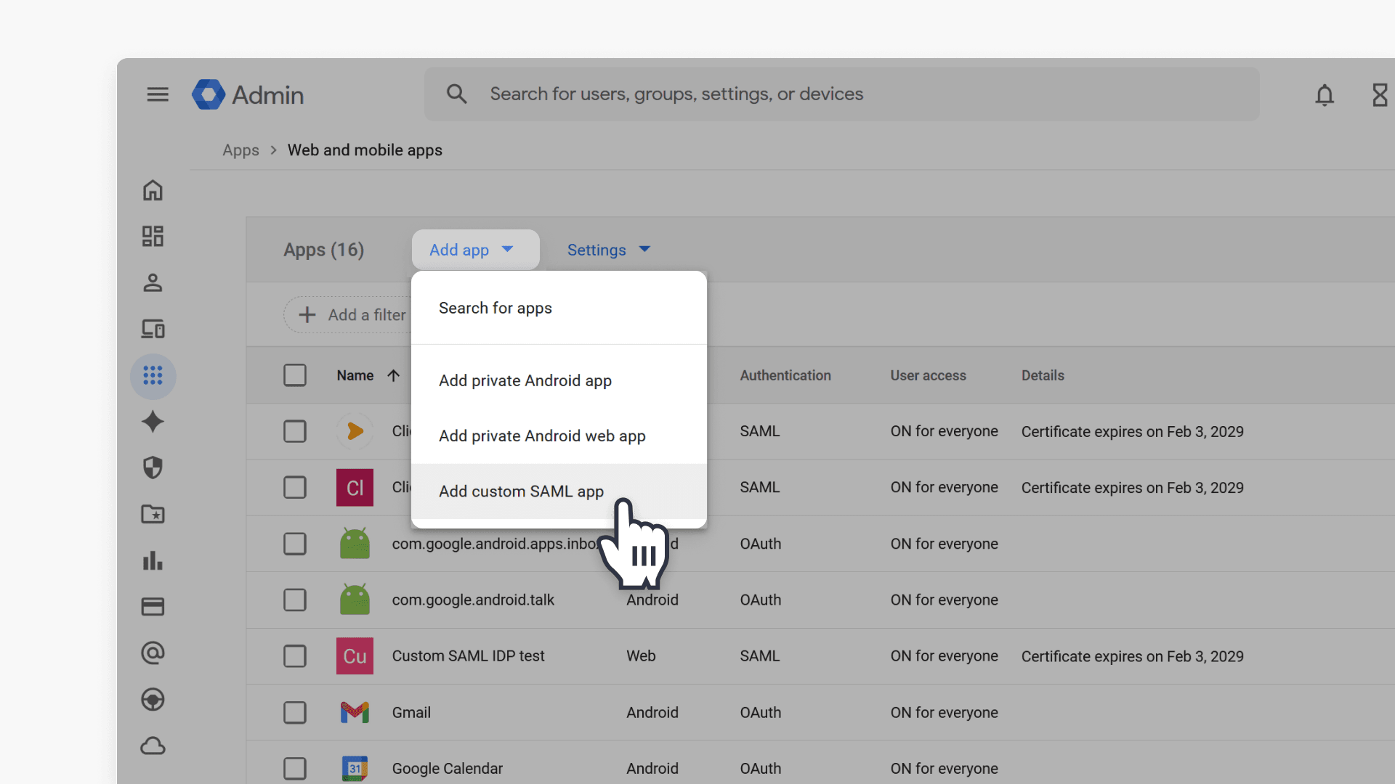
Task: Open the notifications bell
Action: tap(1325, 95)
